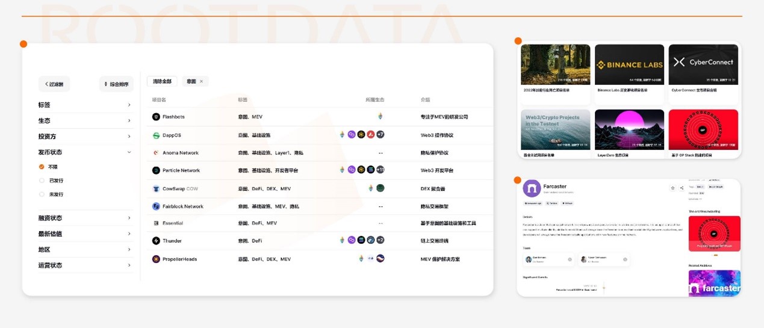Click the +7 ecosystem badge in DappOS row
Viewport: 764px width, 328px height.
click(380, 134)
